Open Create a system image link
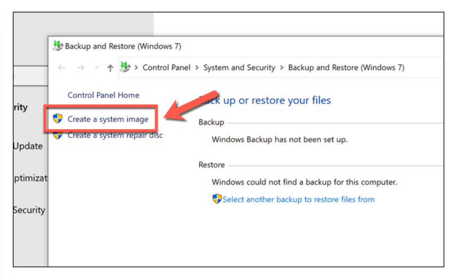The height and width of the screenshot is (279, 455). click(108, 119)
